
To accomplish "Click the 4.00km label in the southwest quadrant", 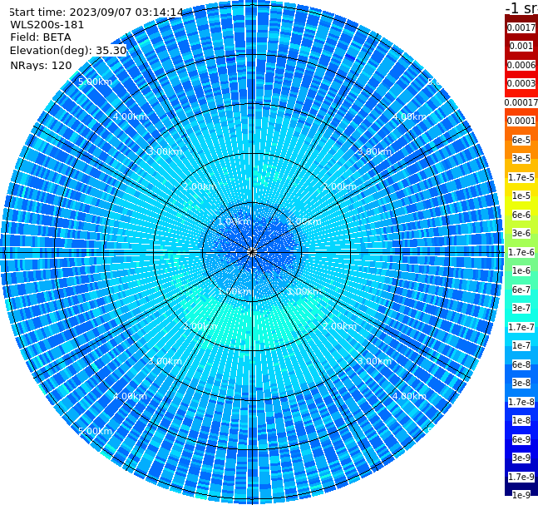I will coord(130,396).
